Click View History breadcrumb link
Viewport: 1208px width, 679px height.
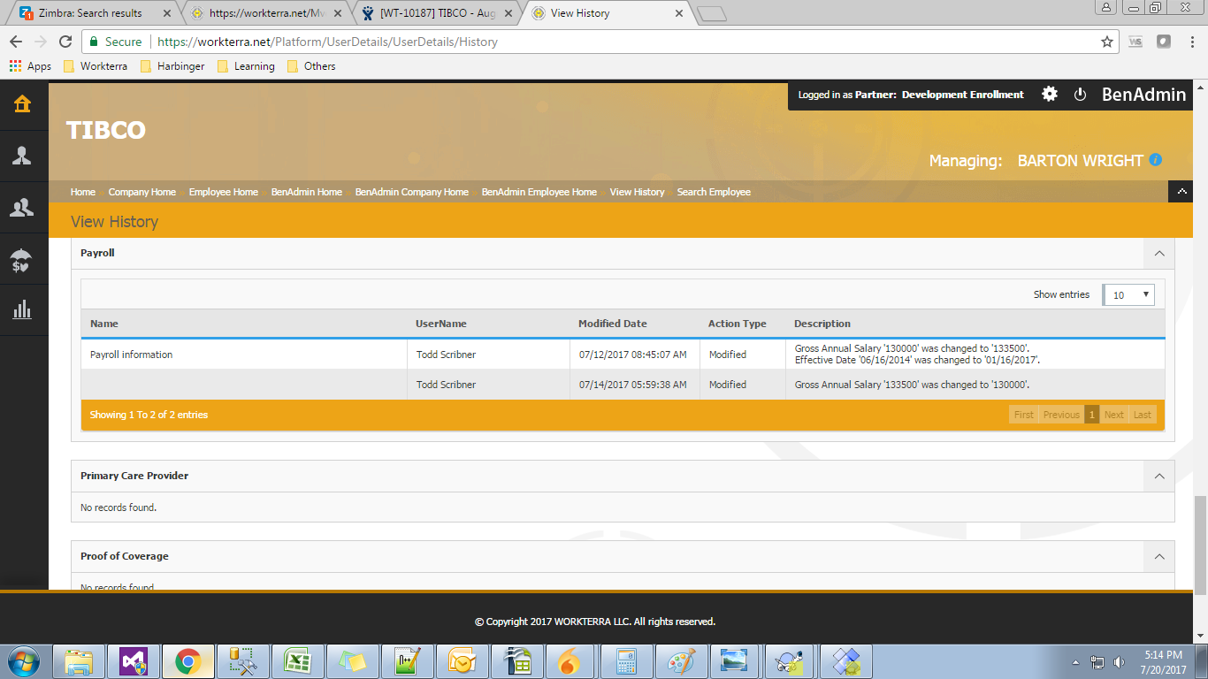[637, 192]
